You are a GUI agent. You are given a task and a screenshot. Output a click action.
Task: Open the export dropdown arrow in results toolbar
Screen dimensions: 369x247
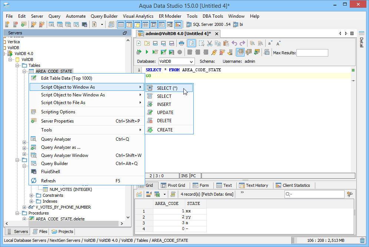(164, 194)
